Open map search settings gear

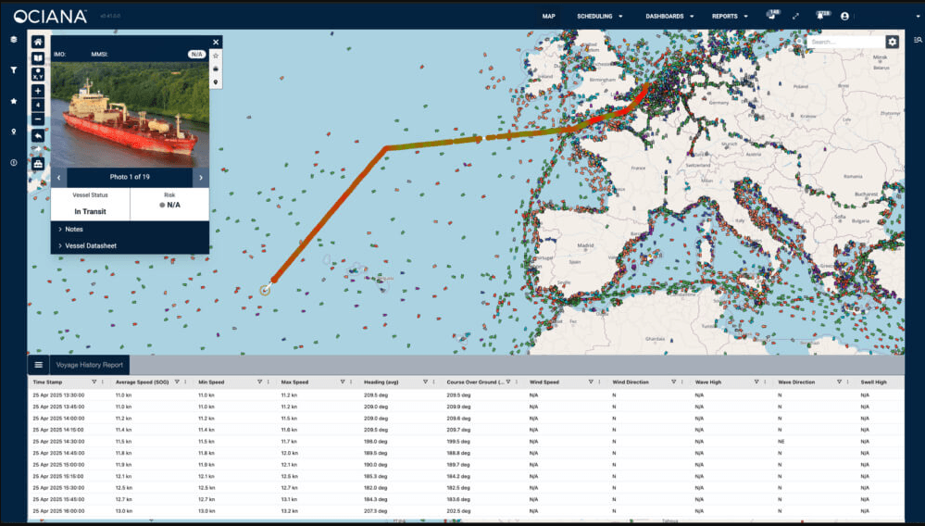(892, 42)
